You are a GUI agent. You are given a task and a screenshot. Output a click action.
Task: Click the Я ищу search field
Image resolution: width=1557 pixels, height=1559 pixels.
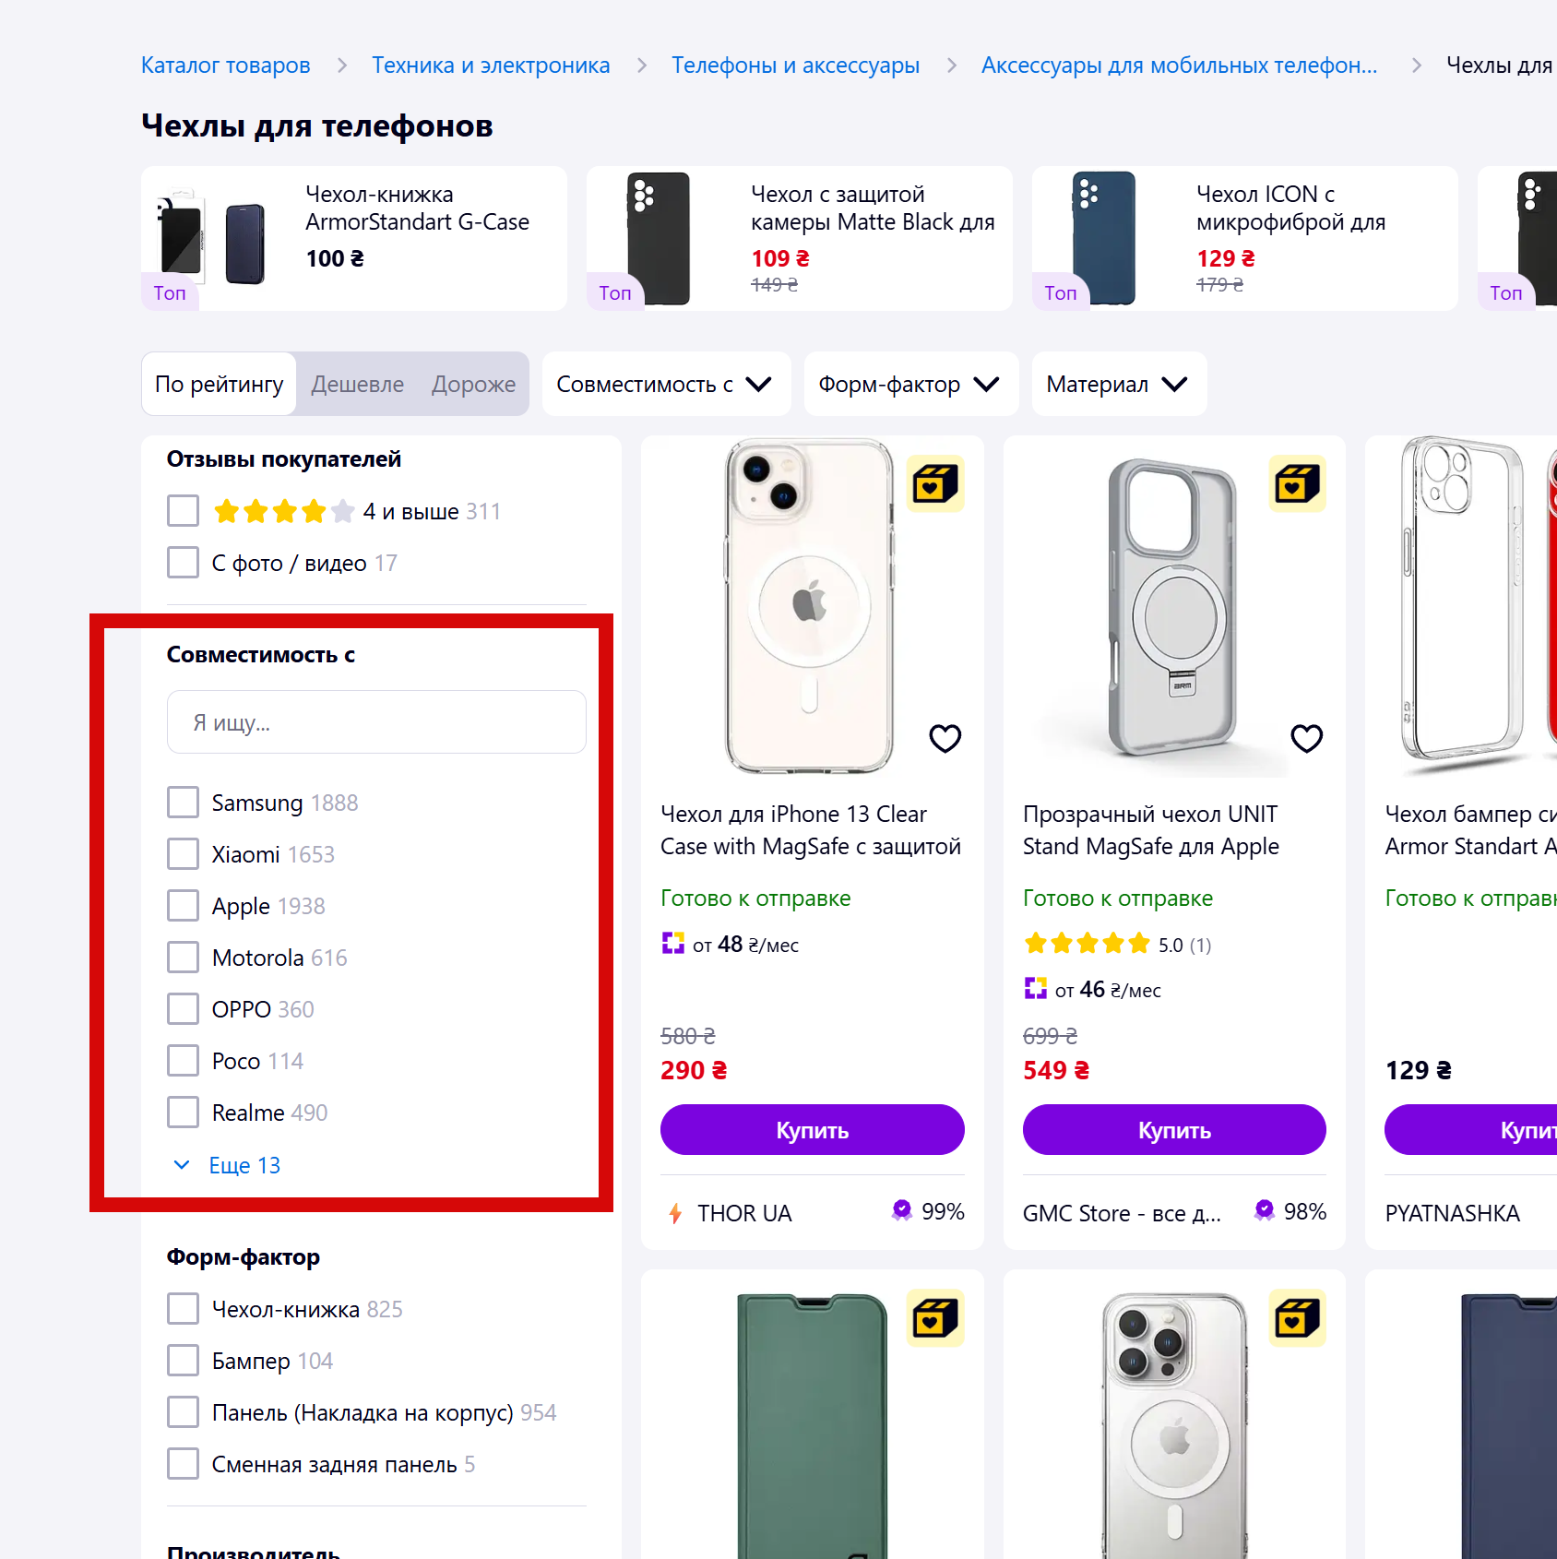pyautogui.click(x=376, y=722)
